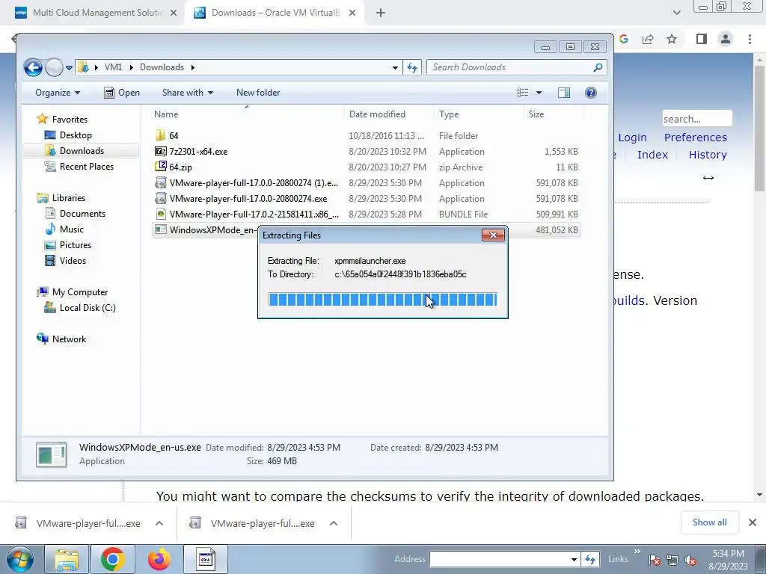Click the magnifier icon in Search Downloads

click(598, 67)
